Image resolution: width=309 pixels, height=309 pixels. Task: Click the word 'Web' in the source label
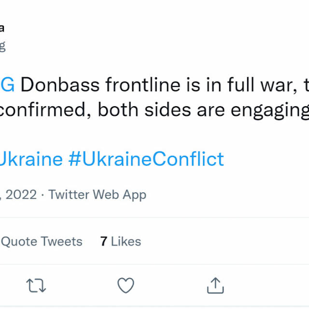click(105, 195)
